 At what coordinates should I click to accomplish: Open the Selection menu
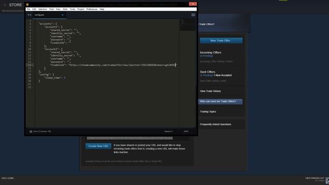pyautogui.click(x=43, y=9)
